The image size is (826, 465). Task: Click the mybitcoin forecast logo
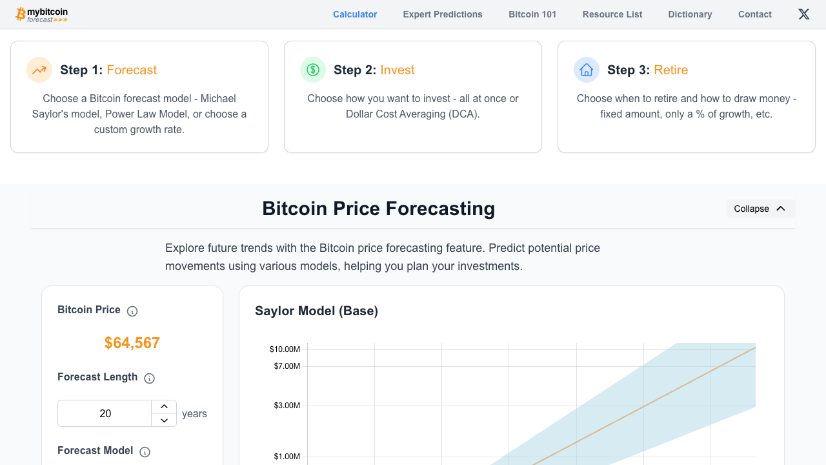tap(41, 14)
